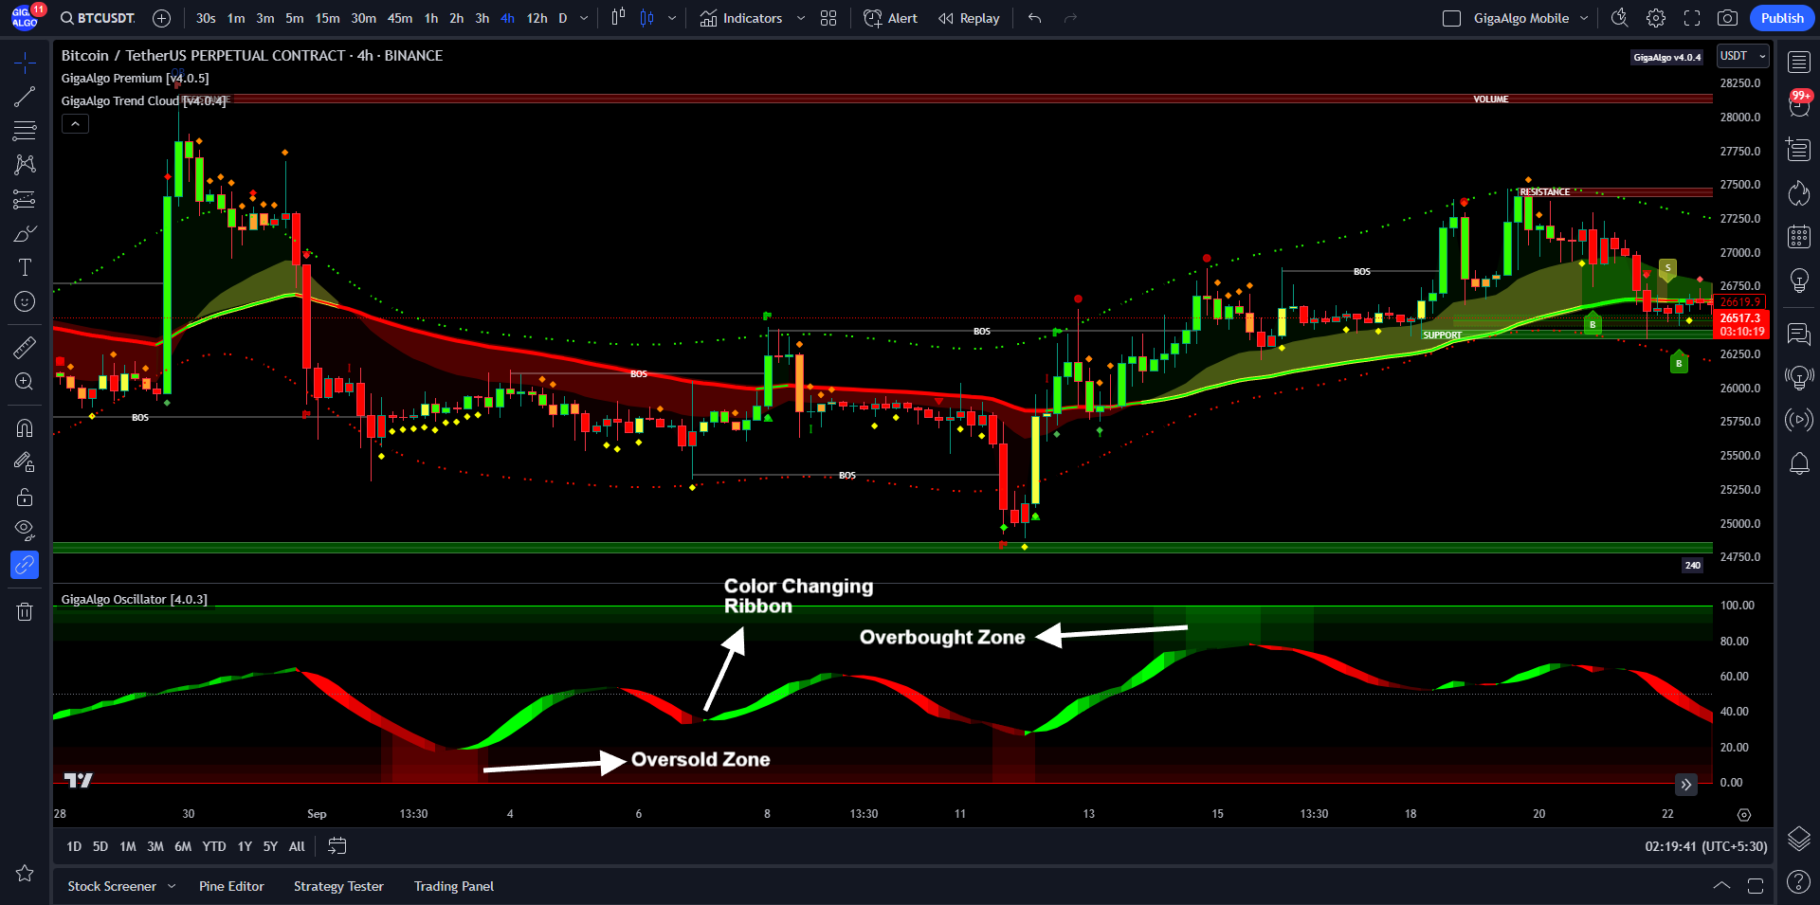Image resolution: width=1820 pixels, height=905 pixels.
Task: Select the crosshair cursor tool
Action: click(x=25, y=63)
